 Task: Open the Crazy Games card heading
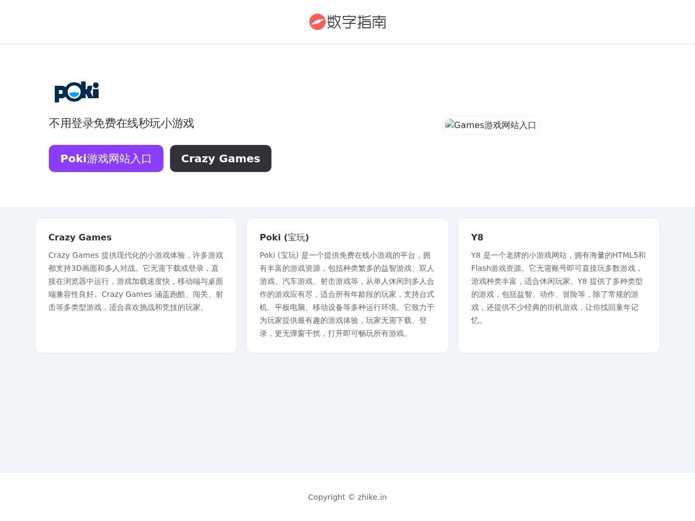[80, 237]
